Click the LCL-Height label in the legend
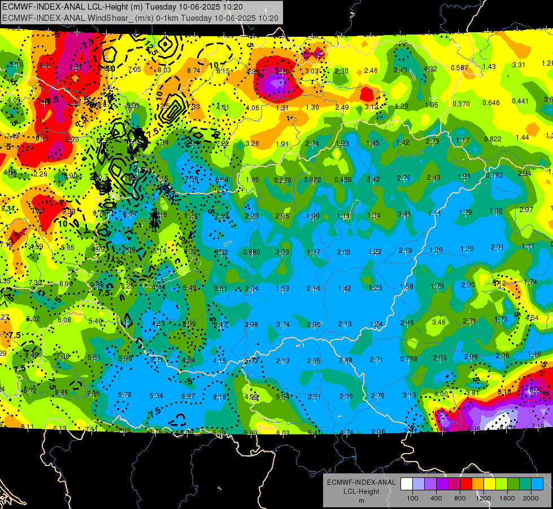This screenshot has width=553, height=509. pos(361,491)
